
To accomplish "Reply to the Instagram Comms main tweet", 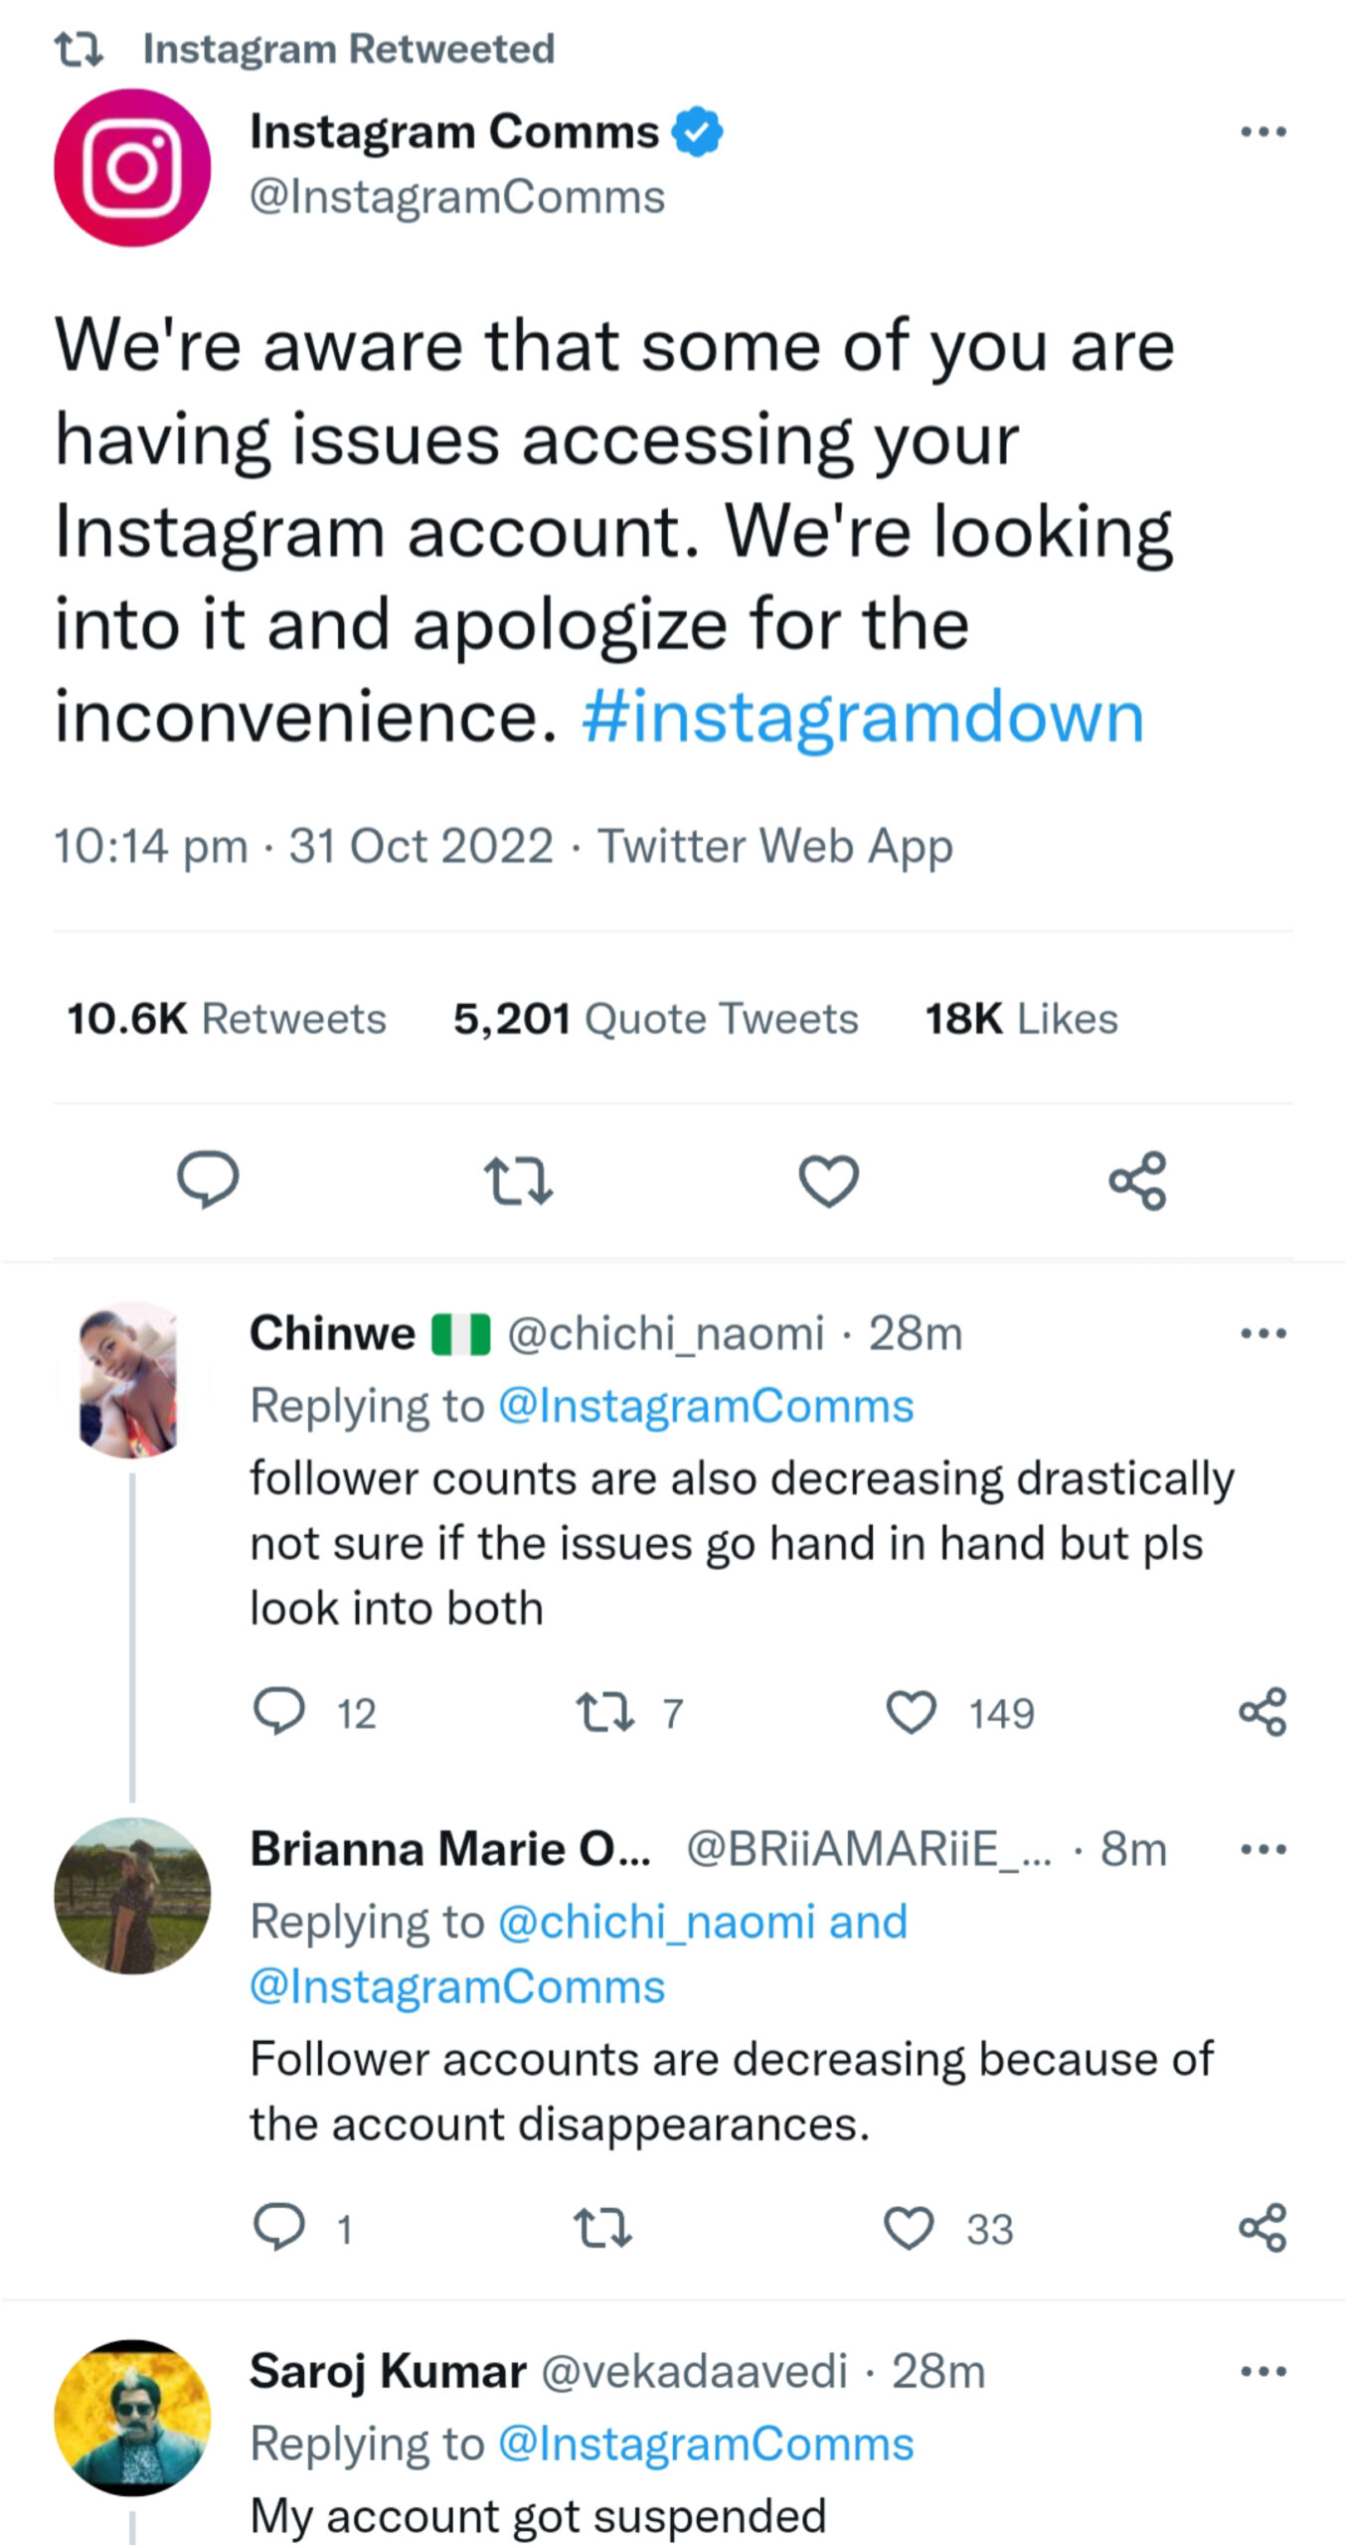I will click(208, 1180).
